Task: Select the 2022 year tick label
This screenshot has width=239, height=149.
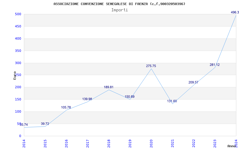Action: pos(194,143)
